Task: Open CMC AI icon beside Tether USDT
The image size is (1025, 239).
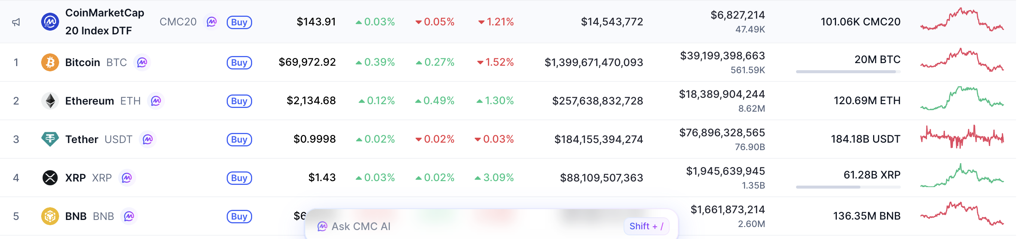Action: (148, 139)
